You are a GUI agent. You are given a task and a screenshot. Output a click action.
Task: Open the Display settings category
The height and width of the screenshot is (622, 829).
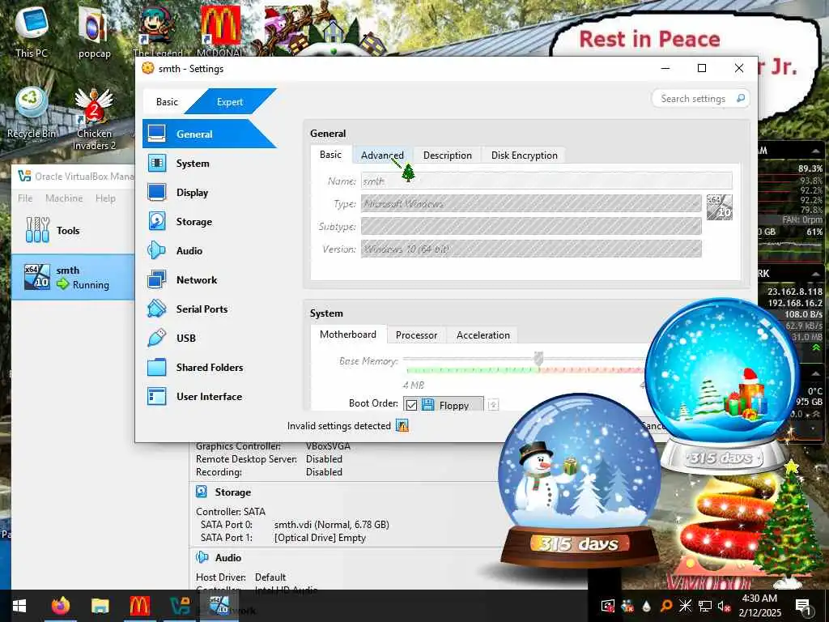pos(192,193)
